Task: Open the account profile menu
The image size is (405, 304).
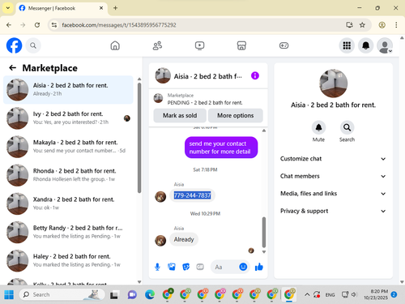Action: [x=385, y=45]
